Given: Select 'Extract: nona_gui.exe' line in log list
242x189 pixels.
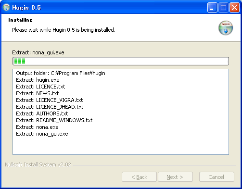Looking at the screenshot, I should tap(42, 134).
